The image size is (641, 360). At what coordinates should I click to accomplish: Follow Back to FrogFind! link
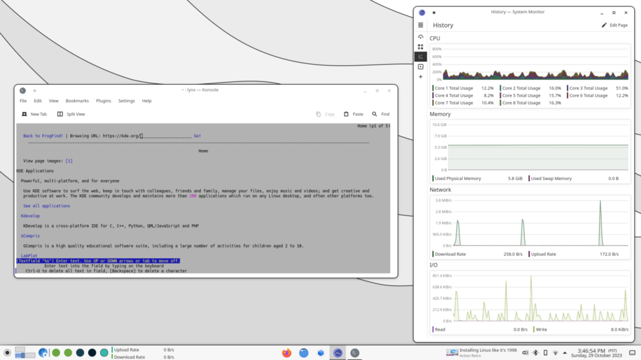click(x=43, y=136)
